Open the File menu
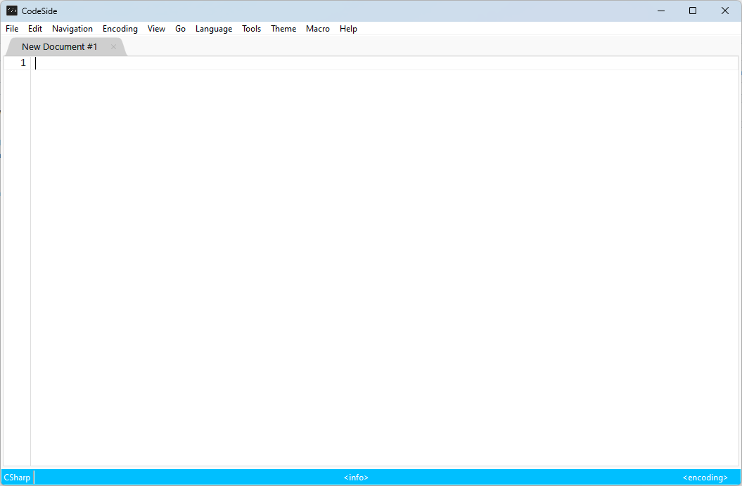The width and height of the screenshot is (742, 486). [11, 29]
